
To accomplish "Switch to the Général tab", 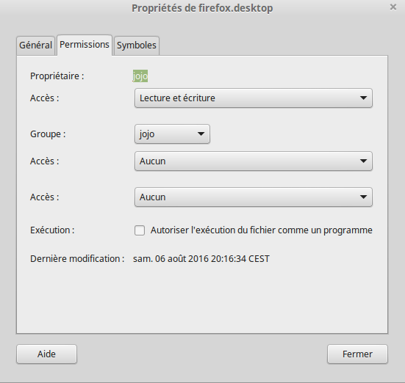I will tap(35, 45).
